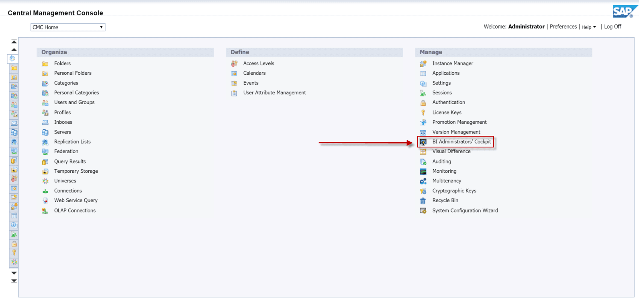Click OLAP Connections link

coord(75,211)
